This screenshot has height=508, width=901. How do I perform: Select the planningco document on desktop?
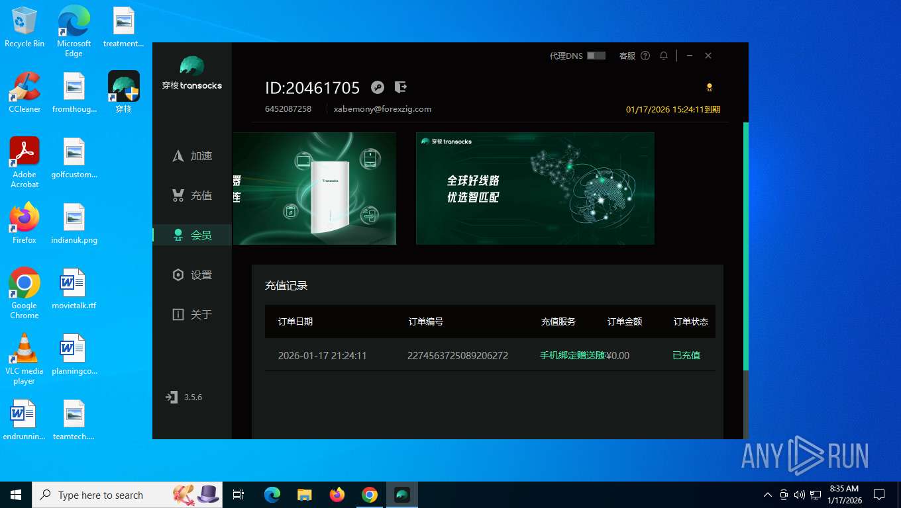coord(74,355)
